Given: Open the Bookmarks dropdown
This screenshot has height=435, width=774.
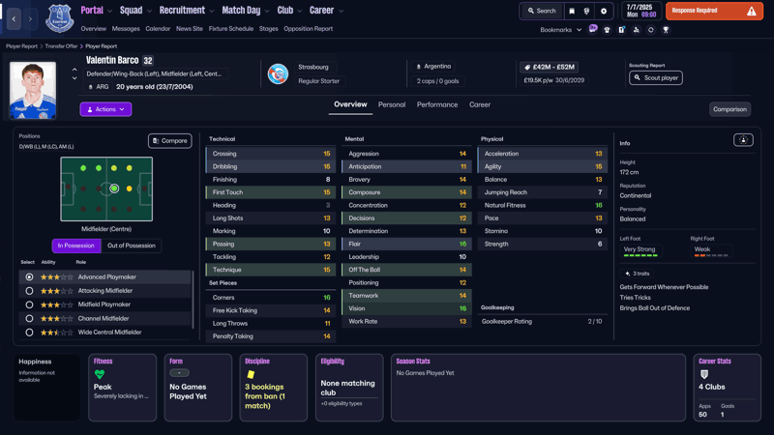Looking at the screenshot, I should tap(561, 30).
